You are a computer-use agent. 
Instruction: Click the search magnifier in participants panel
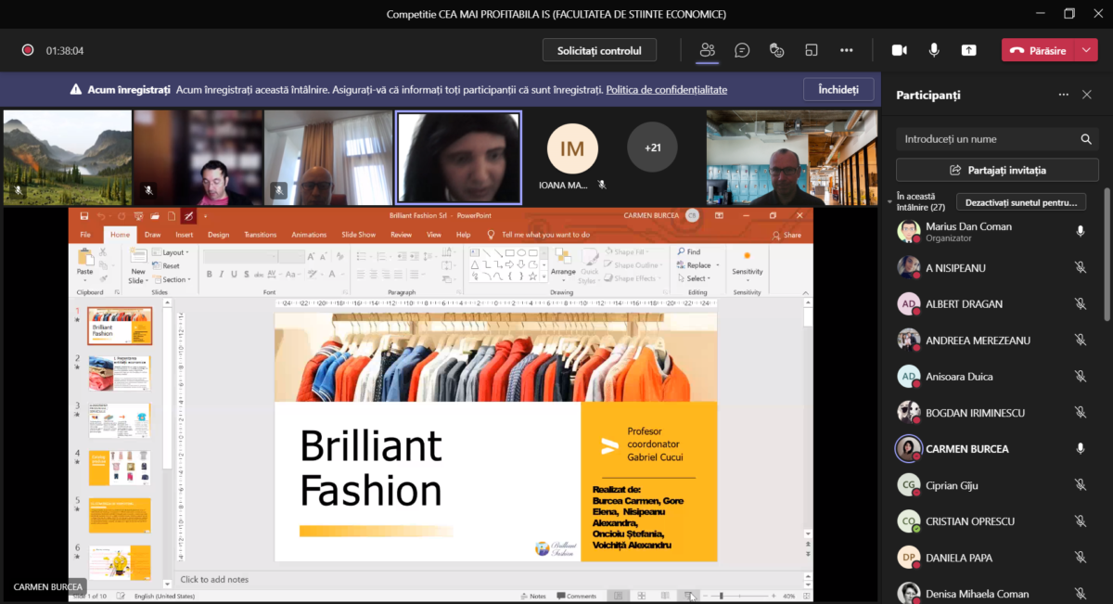1086,139
